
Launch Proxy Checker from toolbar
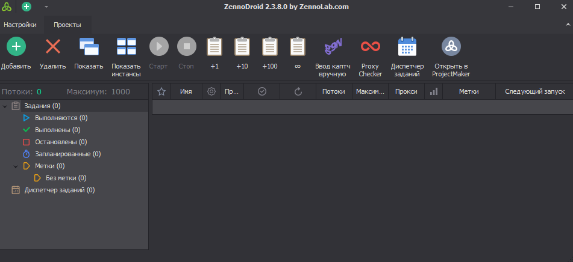click(371, 47)
